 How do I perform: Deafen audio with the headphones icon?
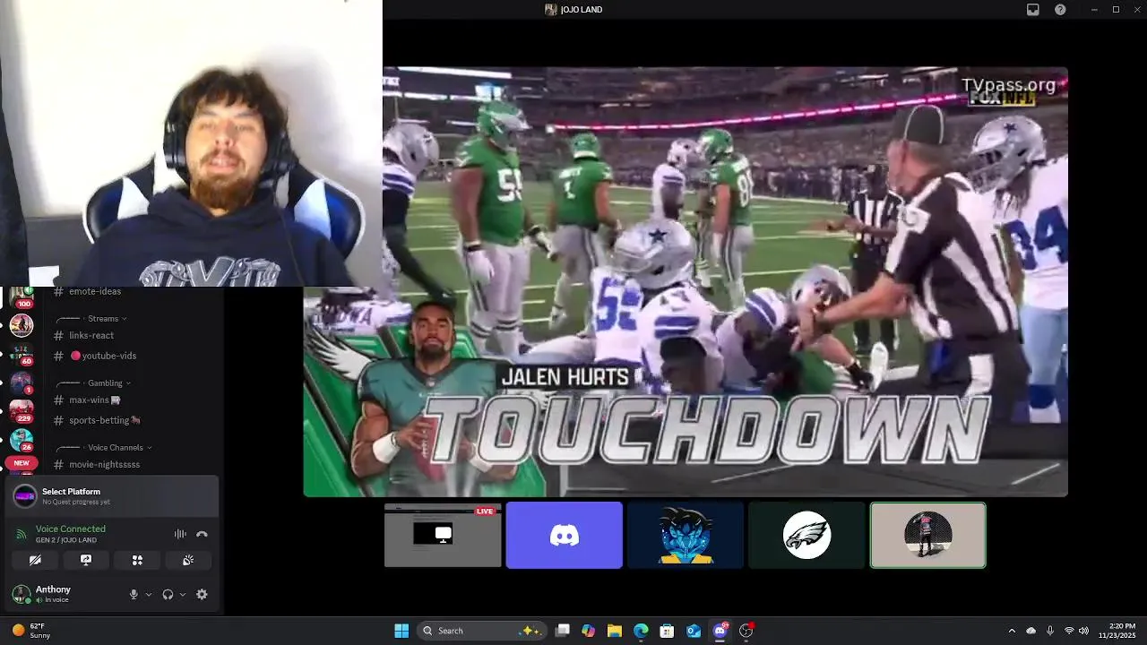(168, 594)
